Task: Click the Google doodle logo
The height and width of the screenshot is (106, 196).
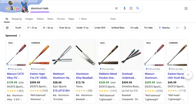Action: point(15,7)
